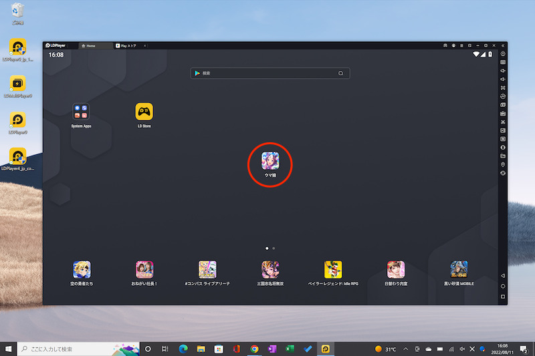Switch to the Play ストア tab
The image size is (535, 356).
127,45
